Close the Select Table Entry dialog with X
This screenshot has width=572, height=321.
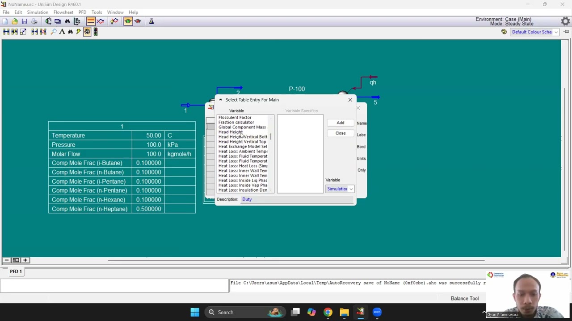(x=350, y=100)
